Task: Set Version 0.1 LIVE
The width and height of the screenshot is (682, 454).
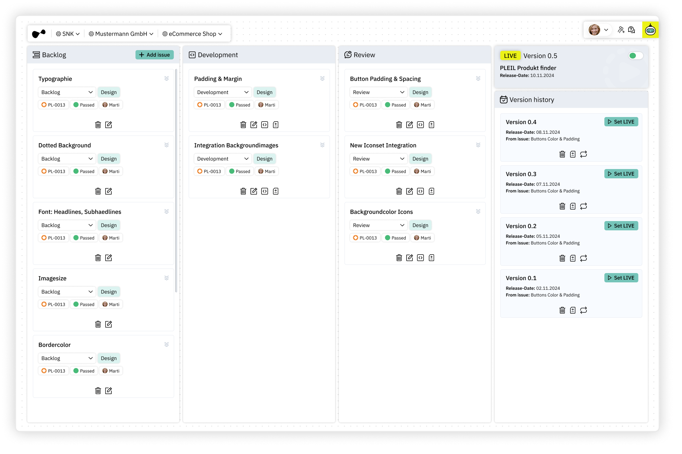Action: 621,278
